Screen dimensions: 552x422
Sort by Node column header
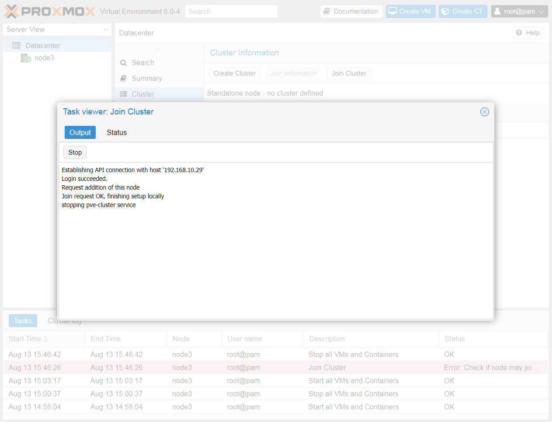pyautogui.click(x=194, y=339)
